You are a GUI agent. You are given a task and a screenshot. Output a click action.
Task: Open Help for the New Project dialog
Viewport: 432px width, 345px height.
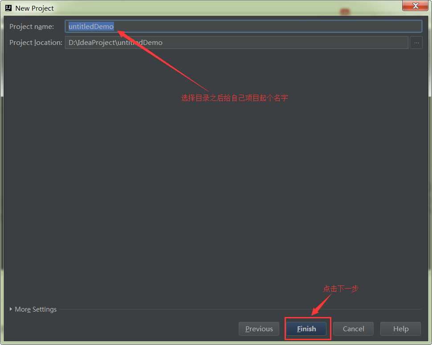[x=400, y=329]
